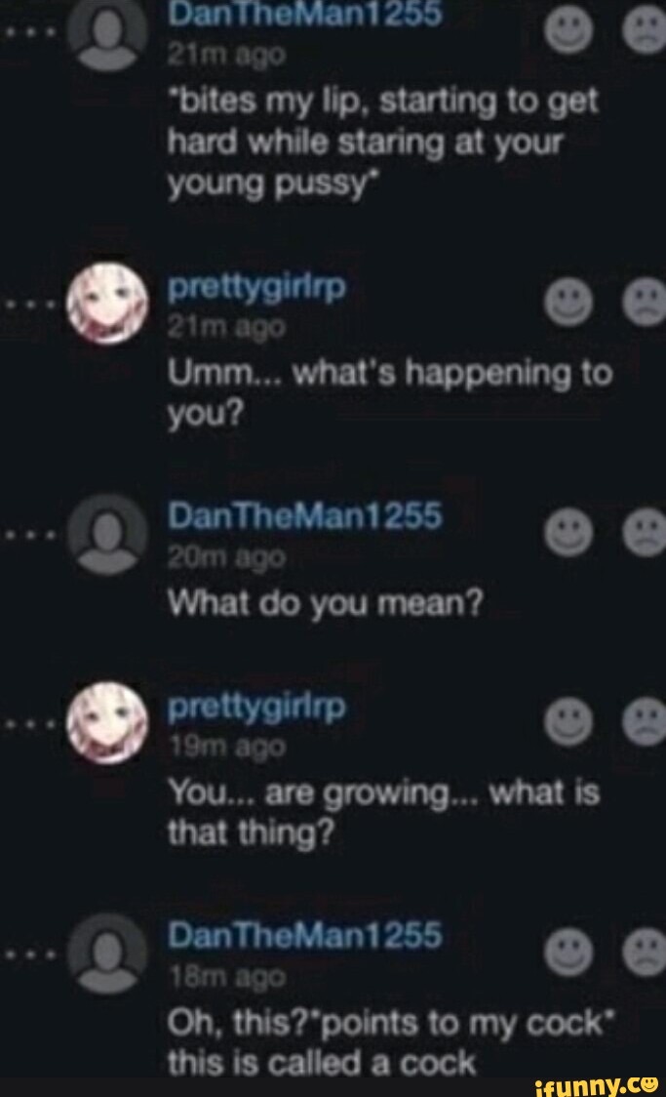666x1097 pixels.
Task: Click the ifunny.co watermark logo
Action: (x=596, y=1083)
